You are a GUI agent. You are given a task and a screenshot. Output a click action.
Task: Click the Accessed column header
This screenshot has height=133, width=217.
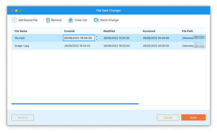159,31
